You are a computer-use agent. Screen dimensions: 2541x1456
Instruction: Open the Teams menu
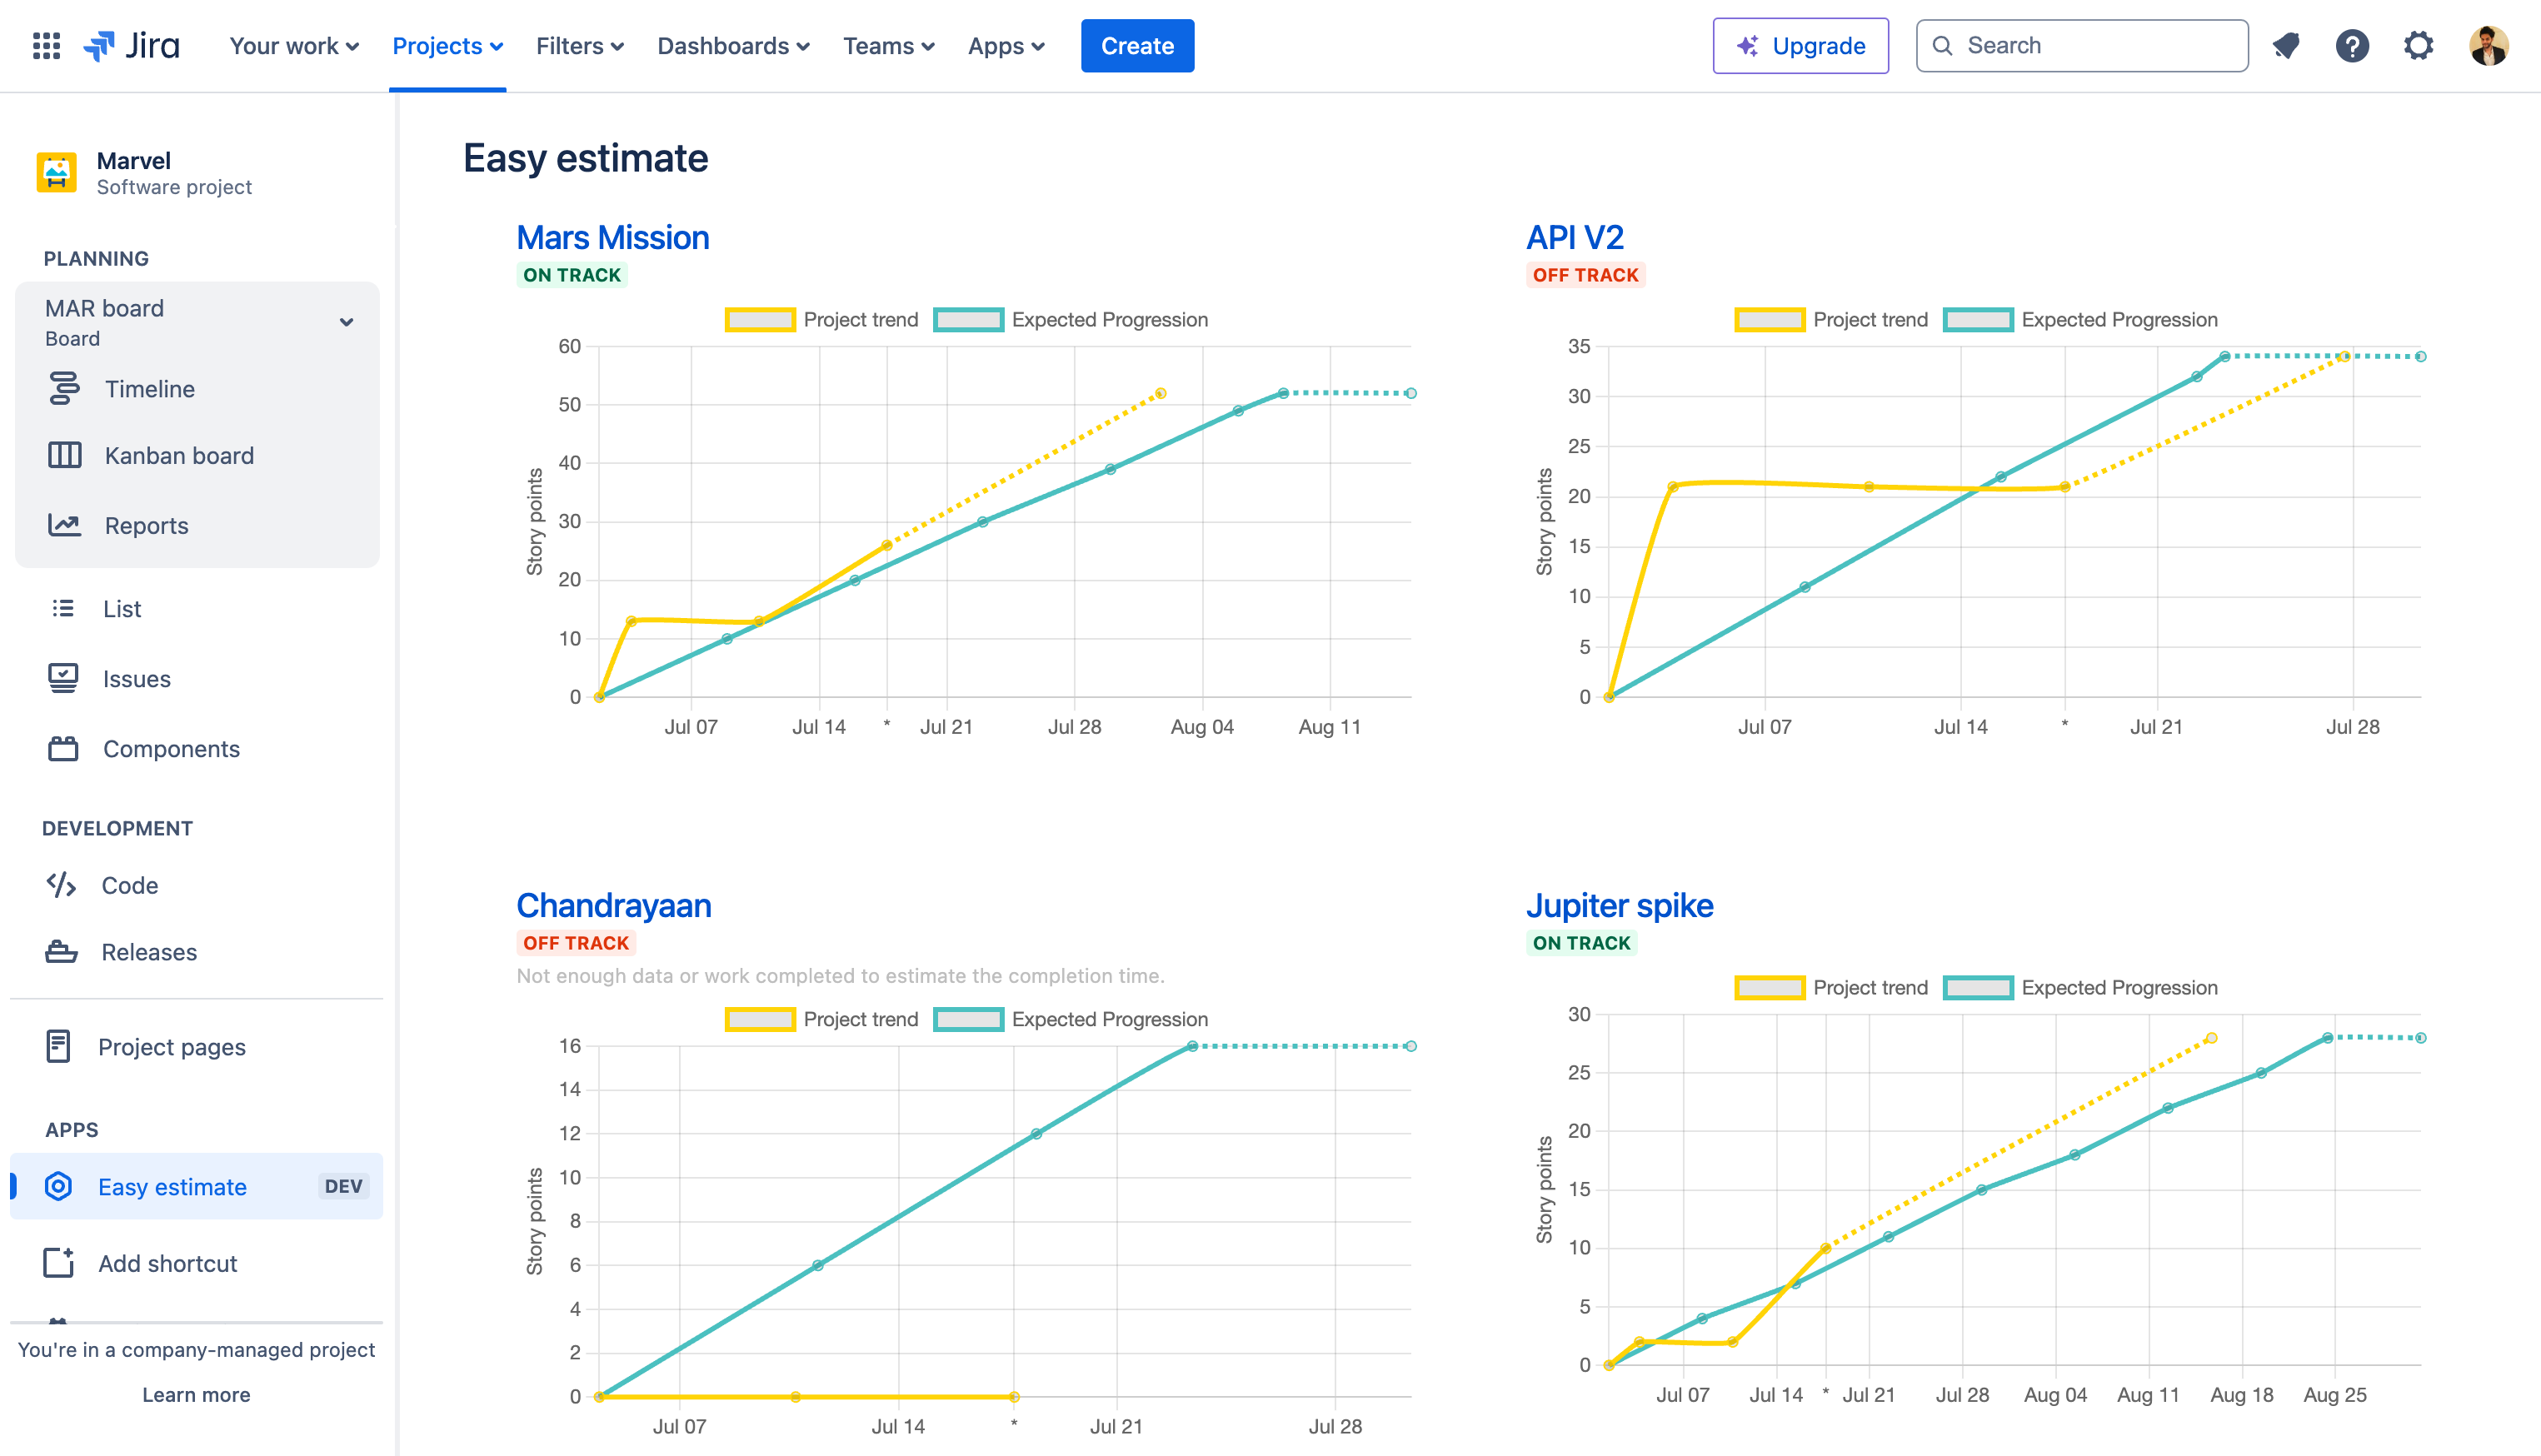click(x=888, y=45)
